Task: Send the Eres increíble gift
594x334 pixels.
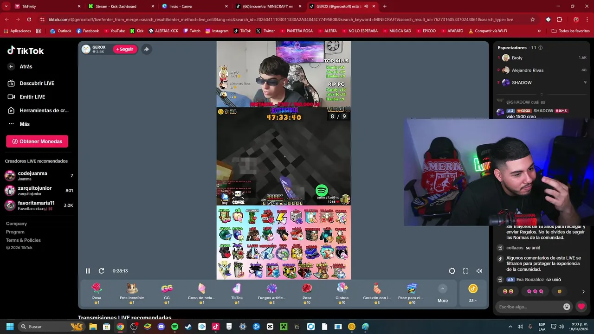Action: [132, 293]
